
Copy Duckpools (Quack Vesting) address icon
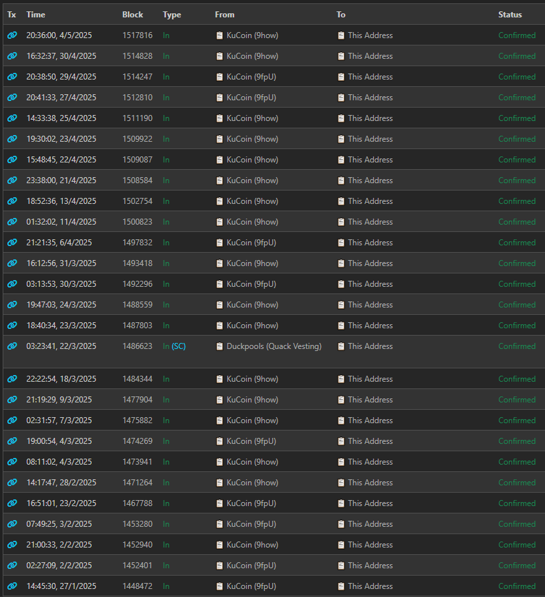[219, 346]
